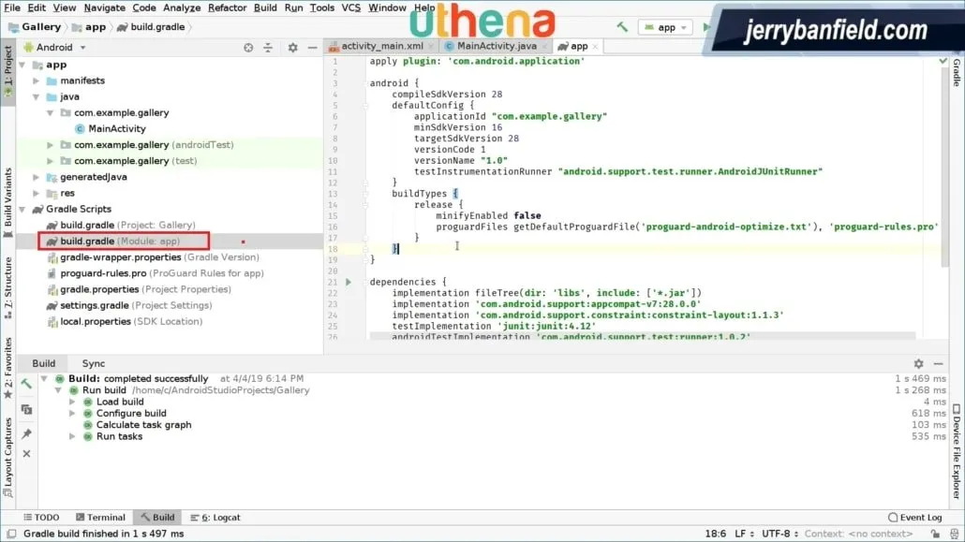Open the Gradle side panel

pos(957,73)
